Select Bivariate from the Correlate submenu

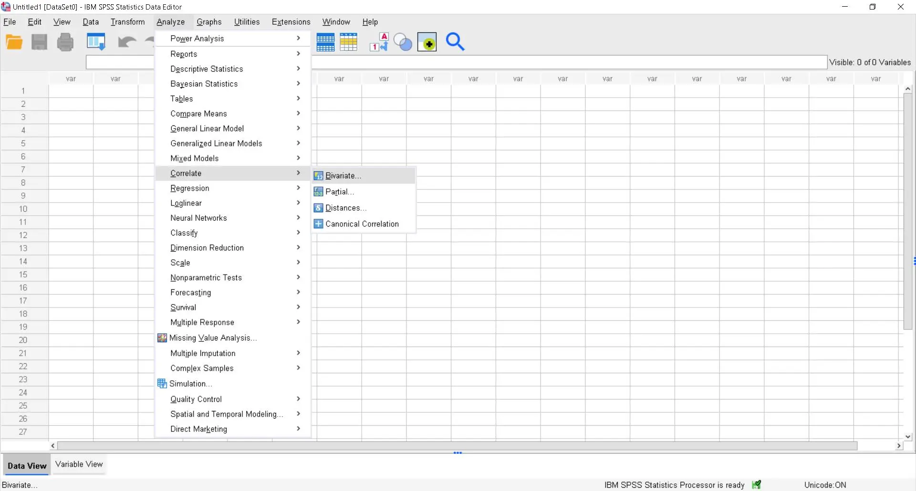click(343, 176)
